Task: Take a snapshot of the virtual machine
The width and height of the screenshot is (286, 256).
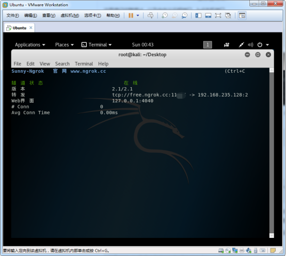Action: pos(165,15)
